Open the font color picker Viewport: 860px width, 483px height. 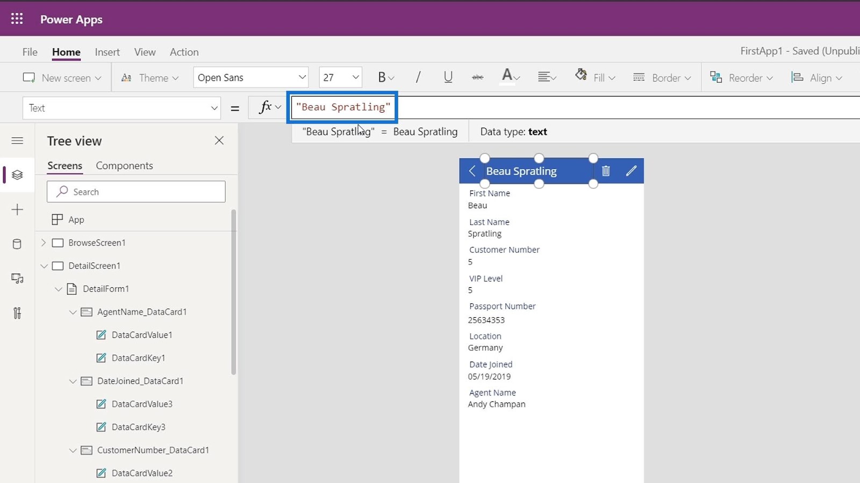tap(510, 77)
